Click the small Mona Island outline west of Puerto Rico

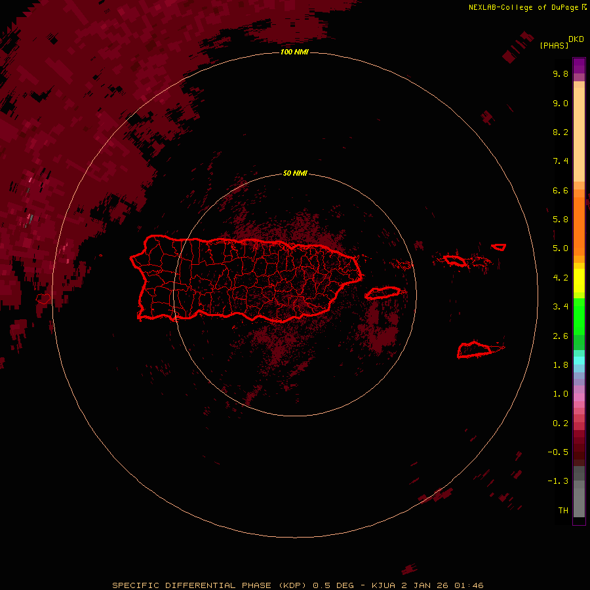43,299
